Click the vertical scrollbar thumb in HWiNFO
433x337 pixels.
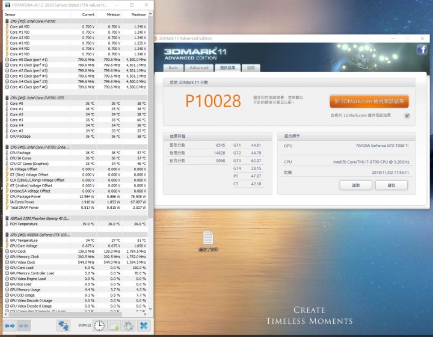coord(150,117)
